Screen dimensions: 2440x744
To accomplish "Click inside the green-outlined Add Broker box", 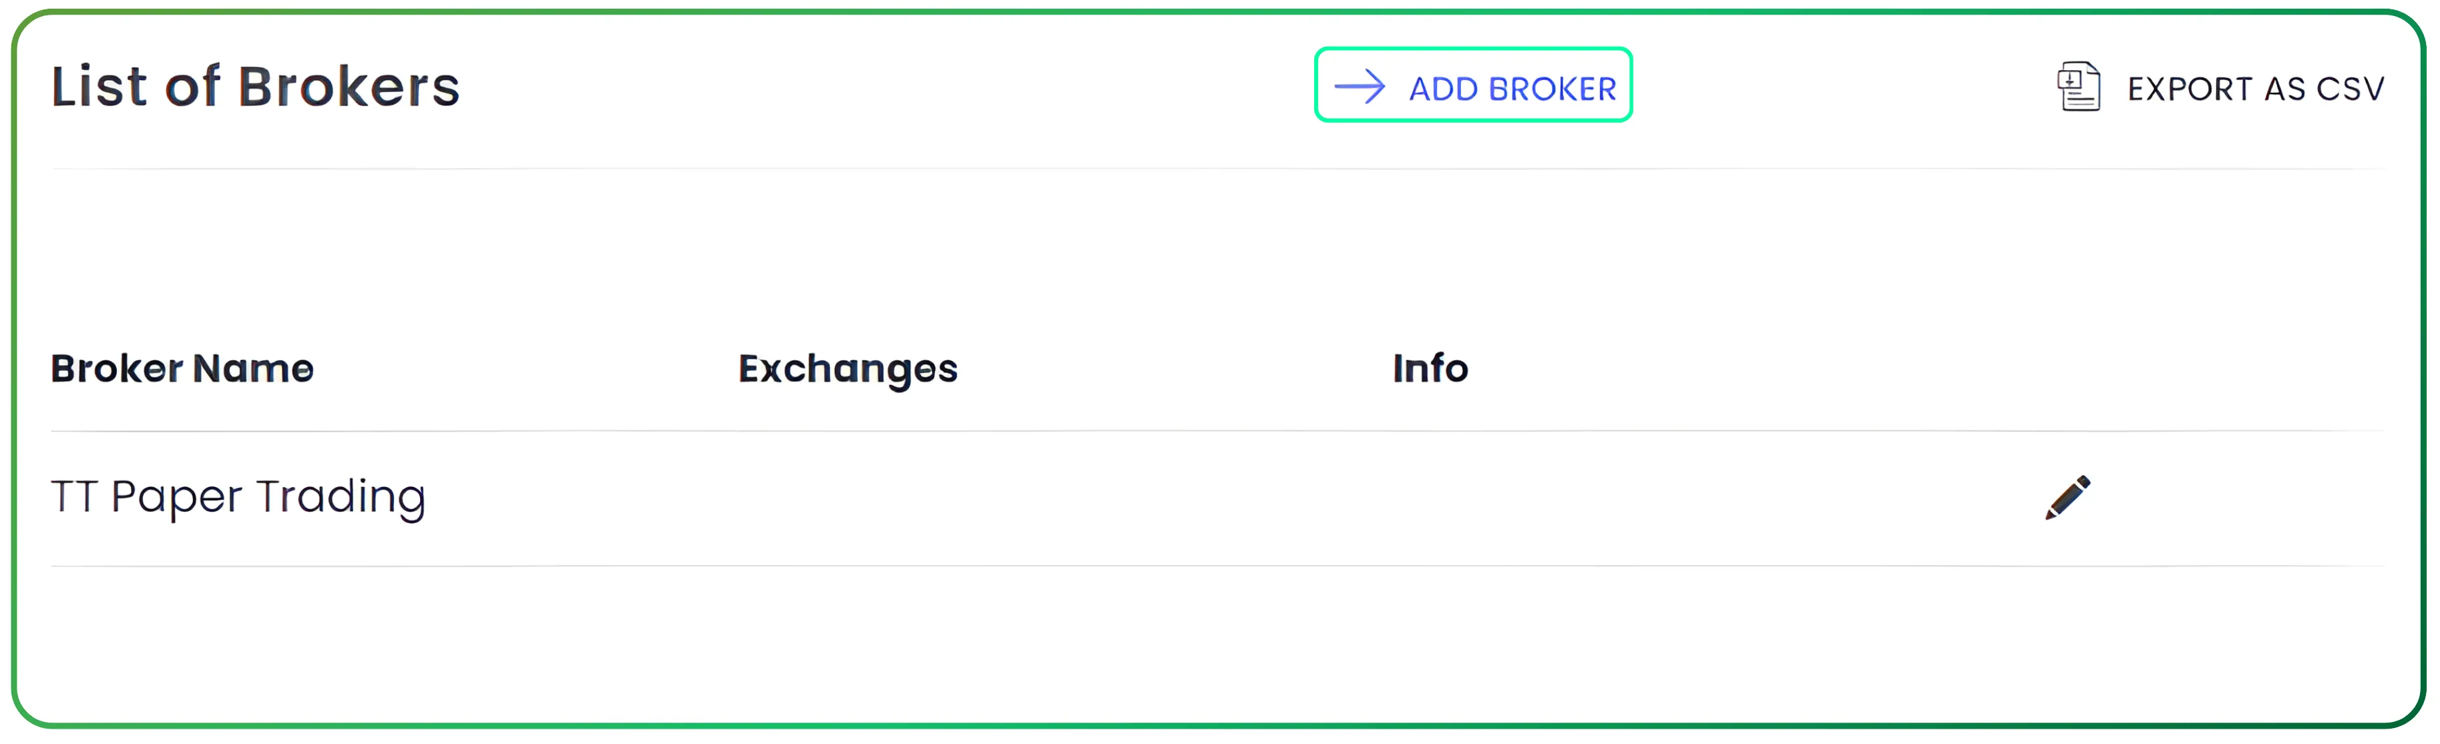I will click(x=1474, y=86).
